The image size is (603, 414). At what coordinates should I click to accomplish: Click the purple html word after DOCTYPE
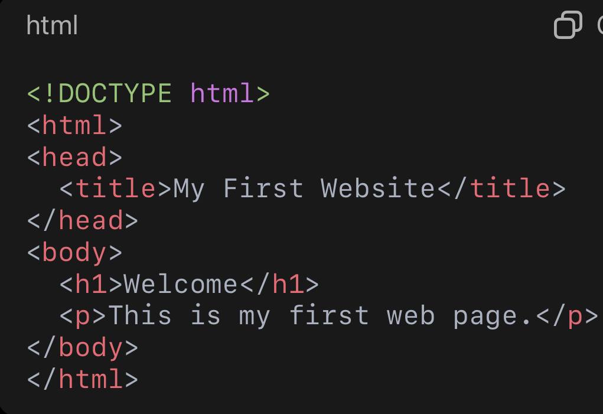pos(222,93)
